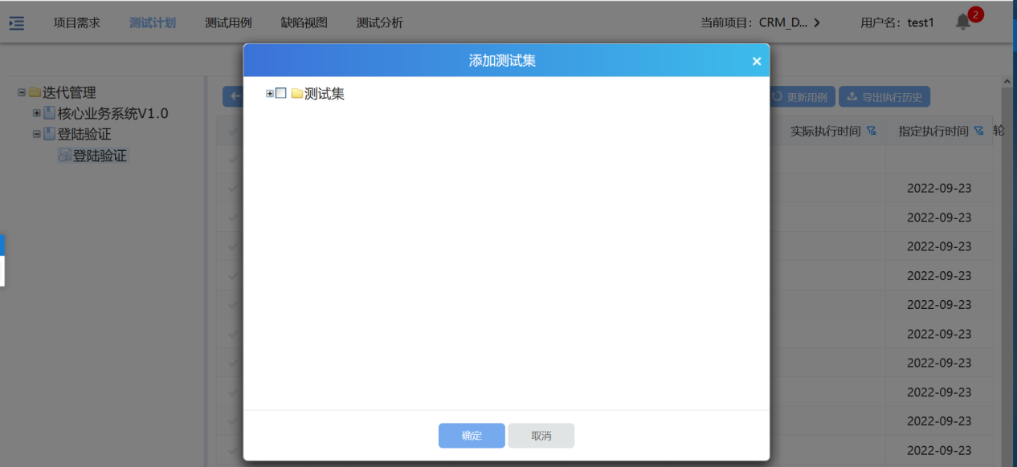
Task: Select the highlighted child 登陆验证 item
Action: [x=100, y=156]
